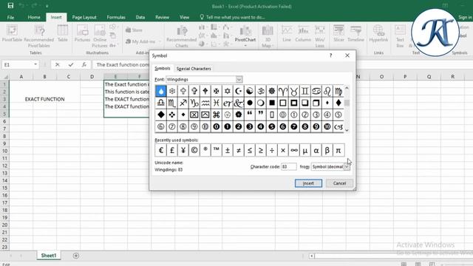Pick the beta symbol from recent symbols
Image resolution: width=473 pixels, height=266 pixels.
pyautogui.click(x=327, y=150)
